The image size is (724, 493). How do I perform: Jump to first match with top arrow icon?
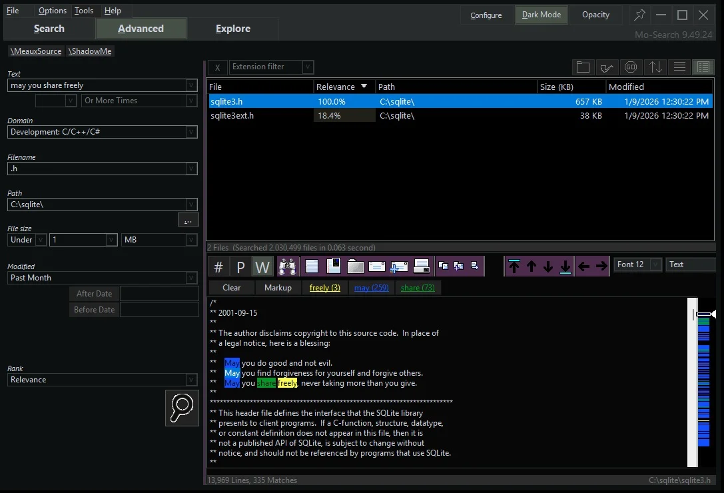[x=514, y=266]
